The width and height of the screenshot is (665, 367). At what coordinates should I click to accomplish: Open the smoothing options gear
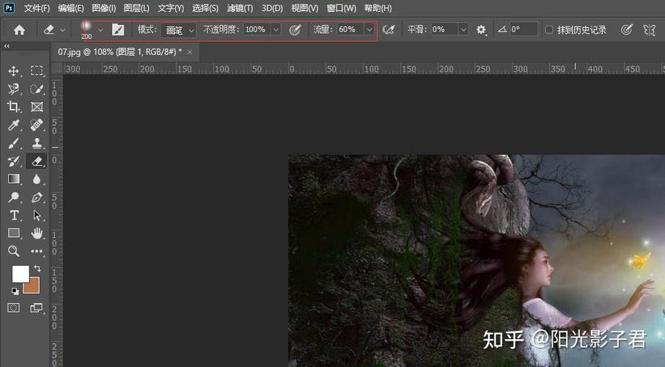481,29
